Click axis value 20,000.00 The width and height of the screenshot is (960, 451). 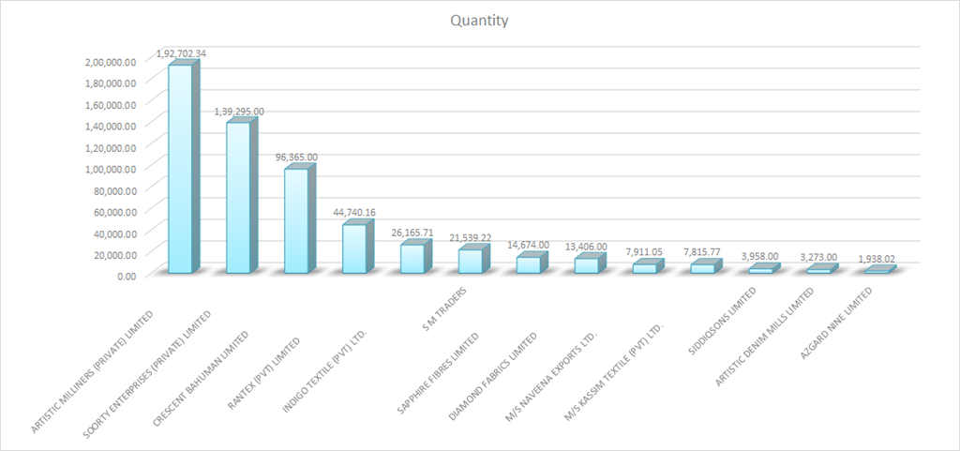114,254
